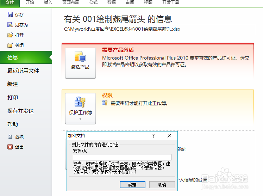This screenshot has width=263, height=196.
Task: Click the Open folder icon
Action: 10,35
